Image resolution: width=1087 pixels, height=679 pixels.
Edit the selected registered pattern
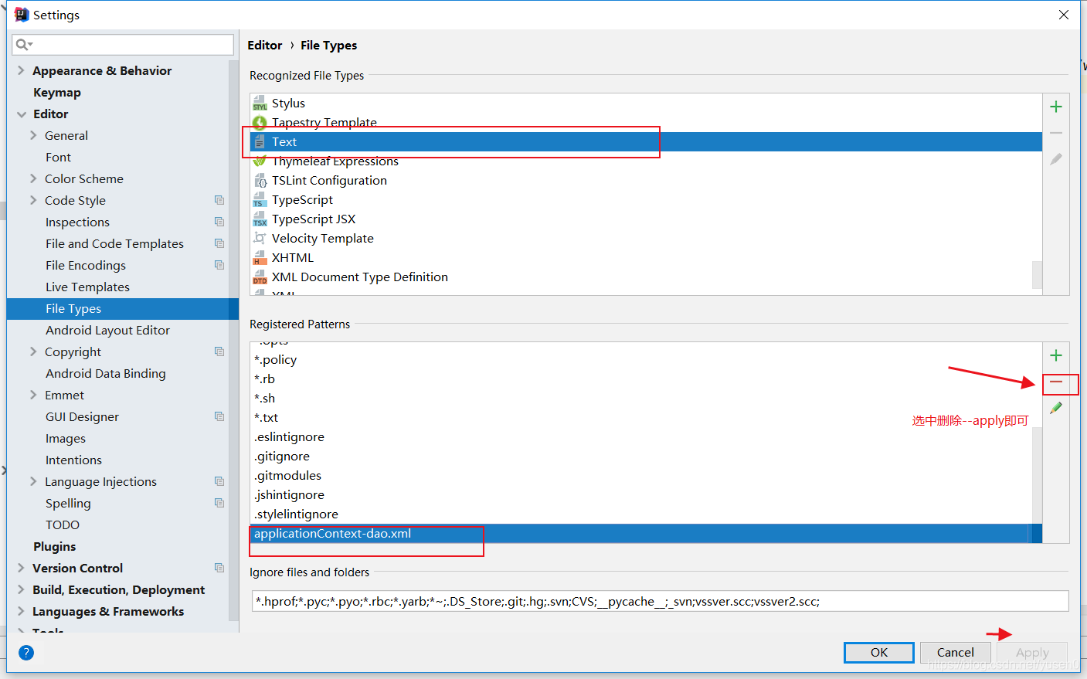[1055, 408]
